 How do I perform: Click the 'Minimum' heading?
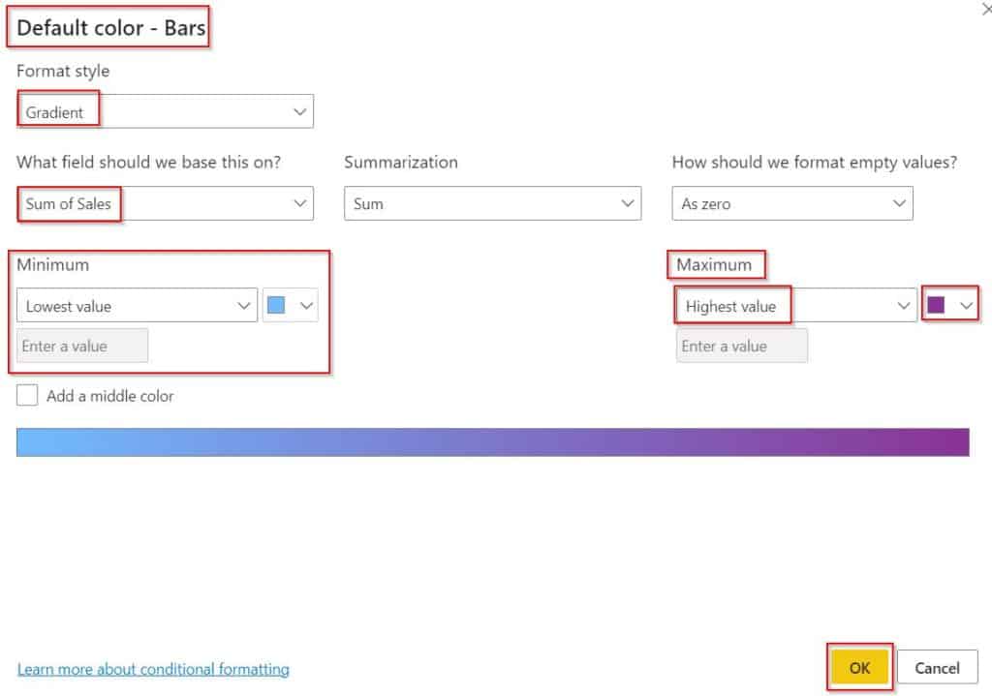(52, 264)
